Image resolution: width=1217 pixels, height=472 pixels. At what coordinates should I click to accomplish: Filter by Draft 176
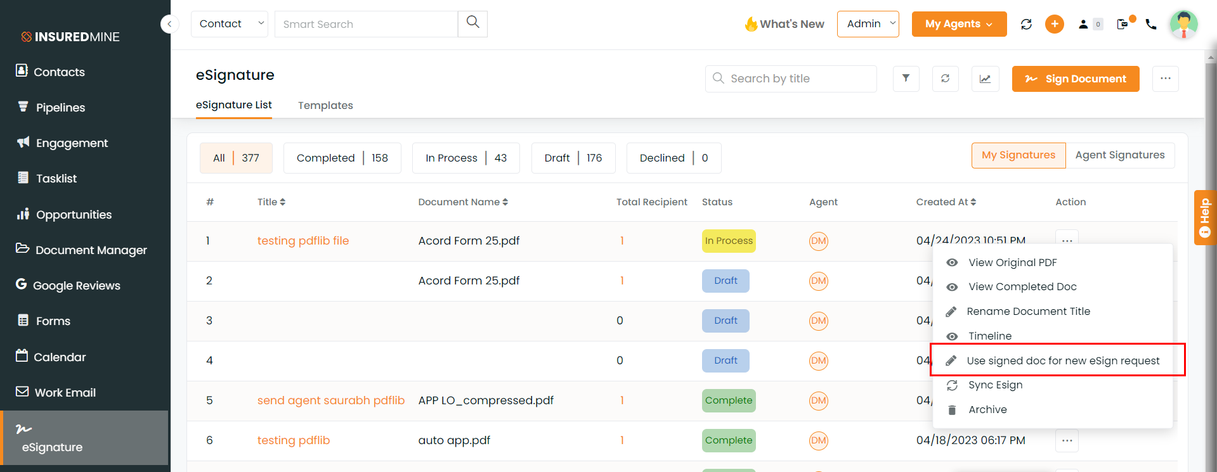pos(573,158)
